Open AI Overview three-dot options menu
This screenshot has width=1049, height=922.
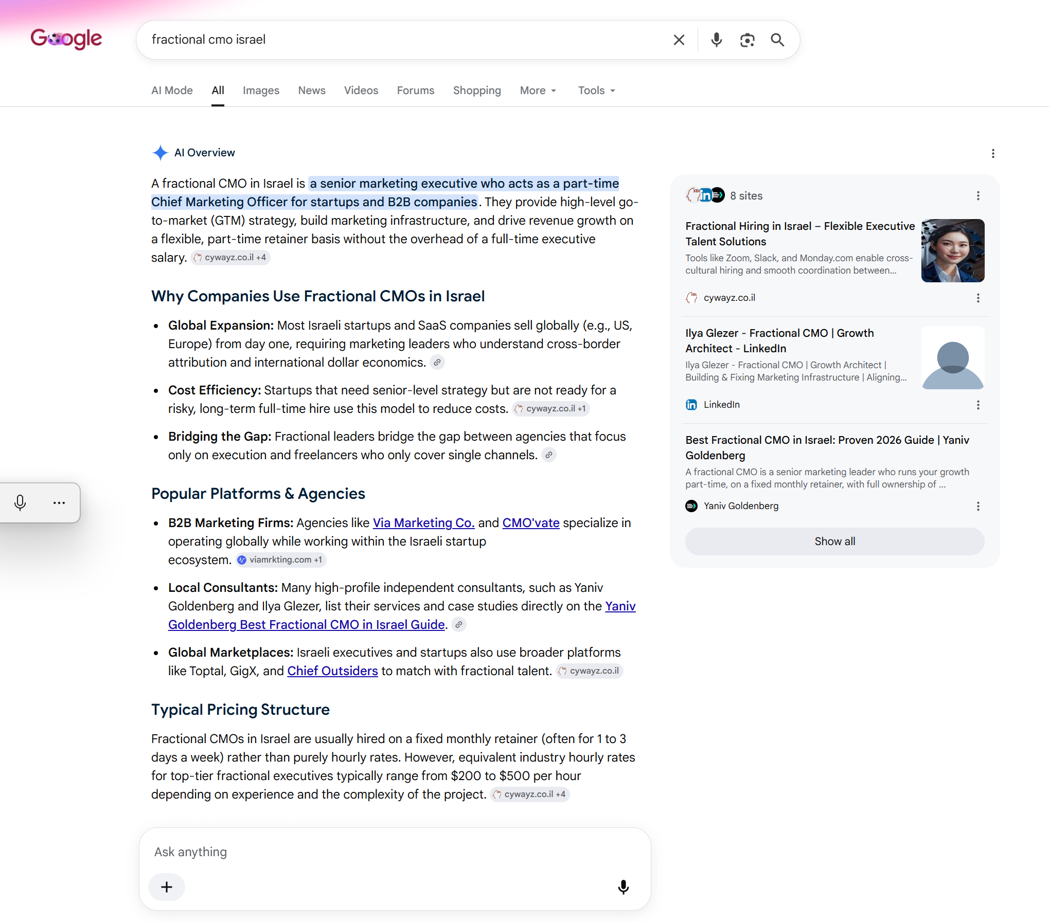pos(993,153)
